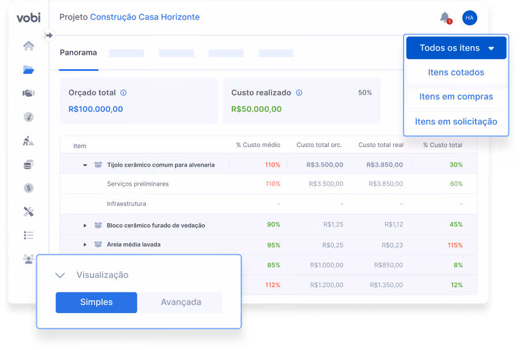Click box icon beside Areia média lavada
The height and width of the screenshot is (350, 520).
click(98, 244)
